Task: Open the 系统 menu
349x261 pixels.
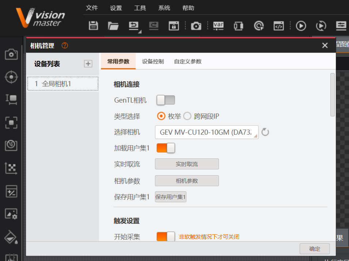Action: click(164, 8)
